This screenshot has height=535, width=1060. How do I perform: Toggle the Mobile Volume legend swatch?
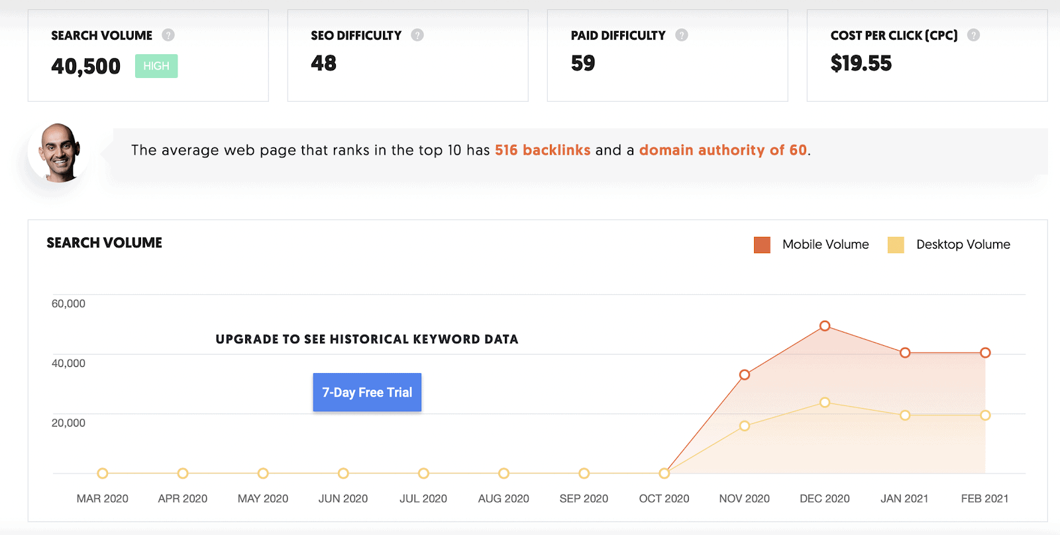(x=762, y=245)
